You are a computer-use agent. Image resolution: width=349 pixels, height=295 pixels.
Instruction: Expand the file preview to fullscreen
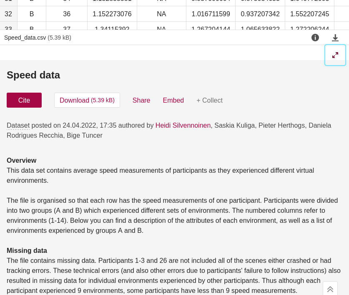click(x=335, y=55)
